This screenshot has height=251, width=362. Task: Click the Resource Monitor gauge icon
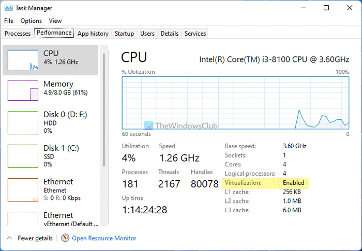[65, 238]
